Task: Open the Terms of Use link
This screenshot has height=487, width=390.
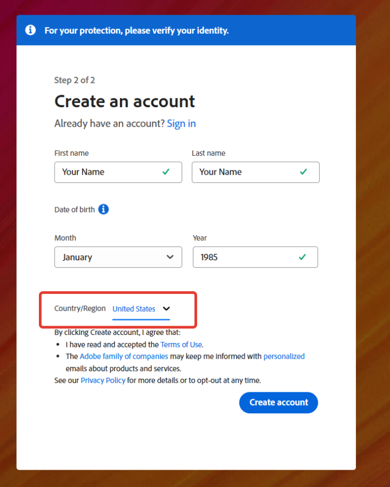Action: [x=181, y=345]
